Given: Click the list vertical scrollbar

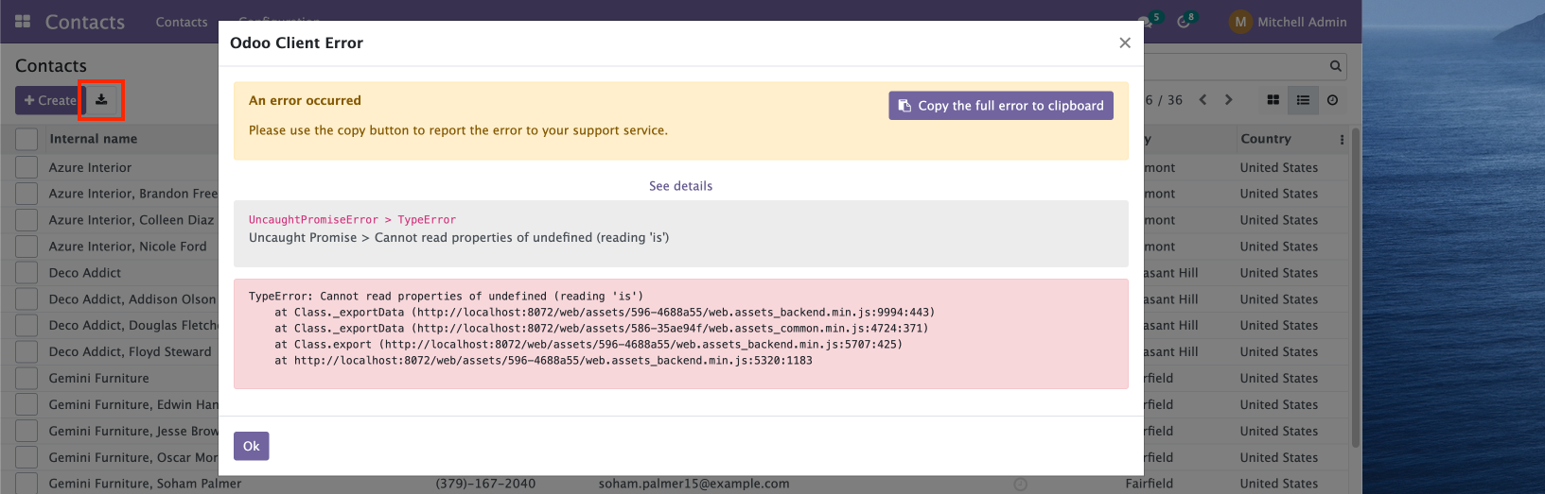Looking at the screenshot, I should point(1356,283).
